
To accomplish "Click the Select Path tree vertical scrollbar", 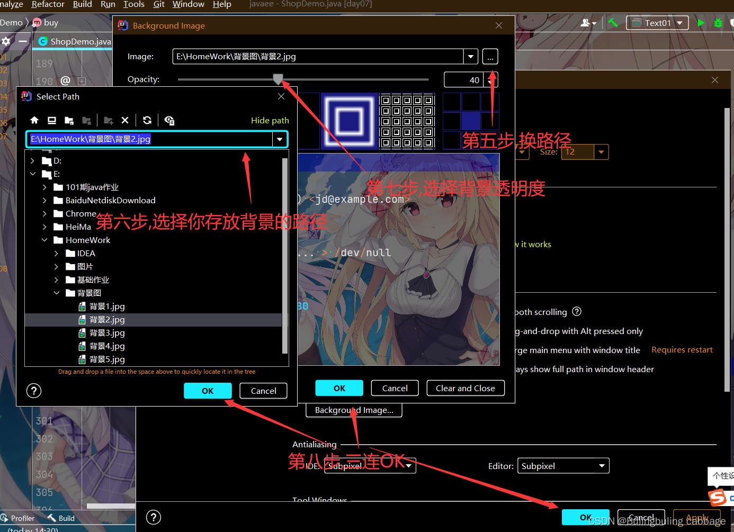I will coord(285,255).
